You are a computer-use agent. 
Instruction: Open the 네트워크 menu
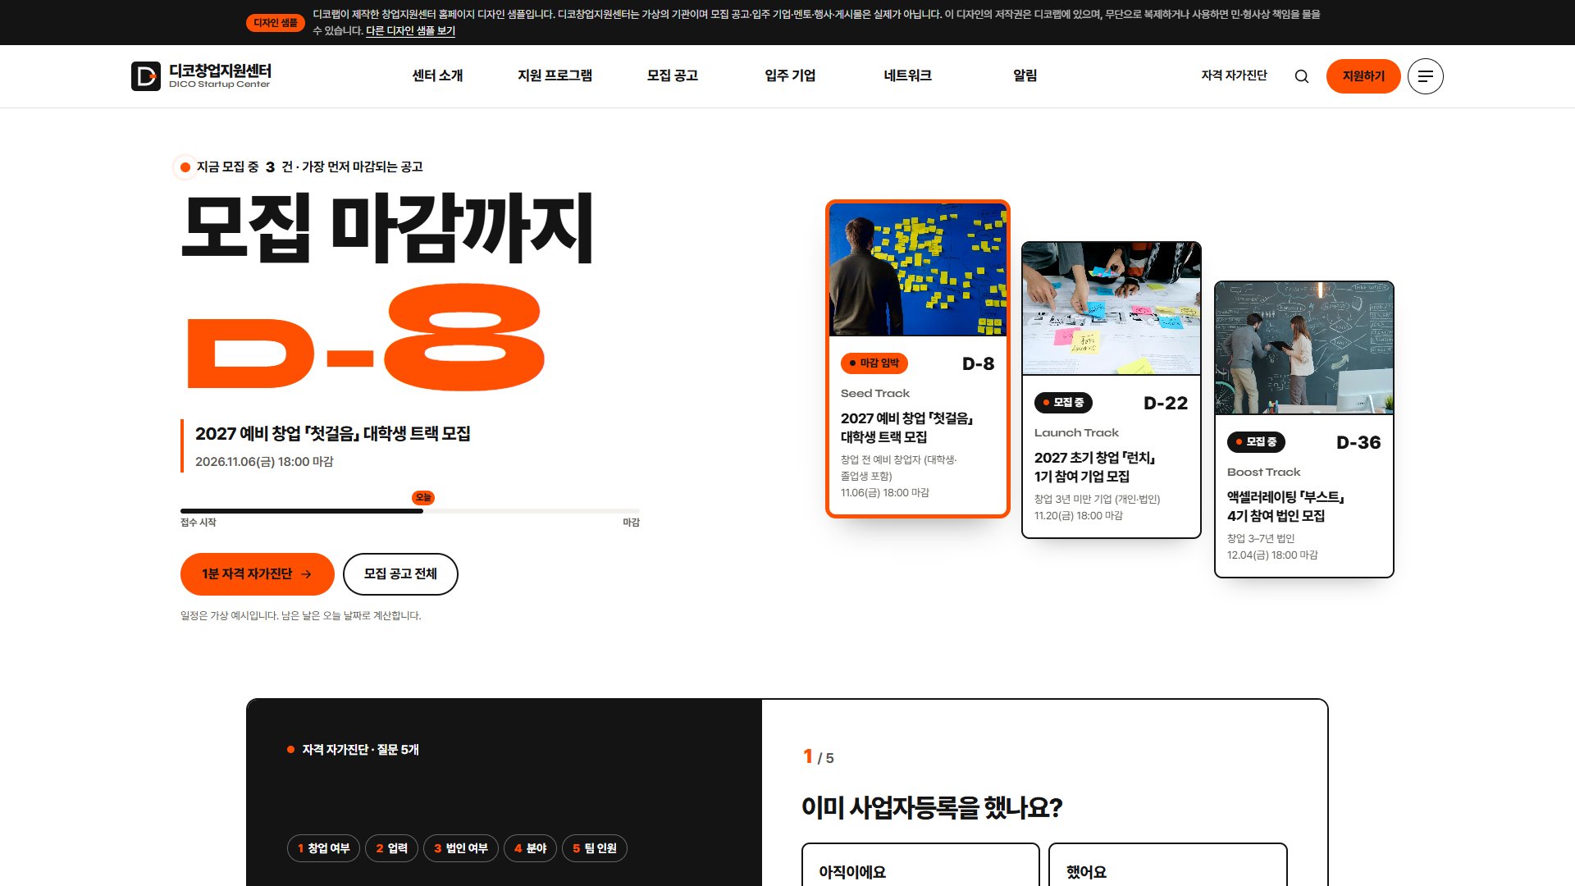[x=907, y=75]
